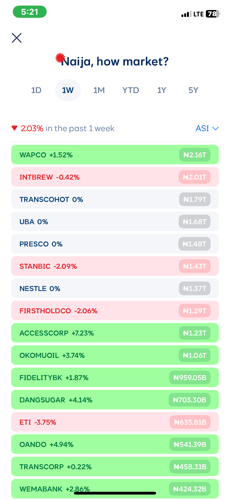Switch to the 1D time range
Image resolution: width=230 pixels, height=499 pixels.
36,90
